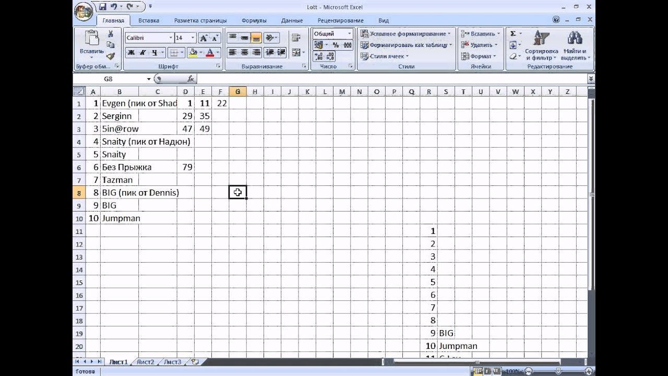
Task: Toggle italic К formatting
Action: coord(142,53)
